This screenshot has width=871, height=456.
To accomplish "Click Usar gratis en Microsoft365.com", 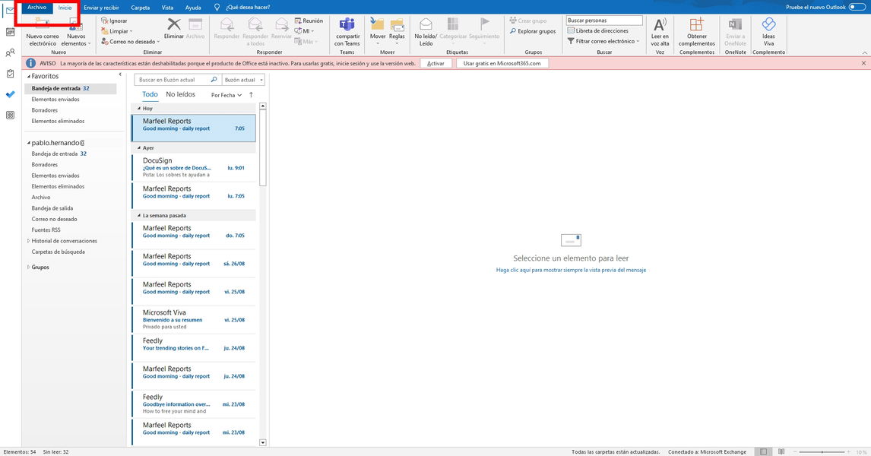I will 502,63.
